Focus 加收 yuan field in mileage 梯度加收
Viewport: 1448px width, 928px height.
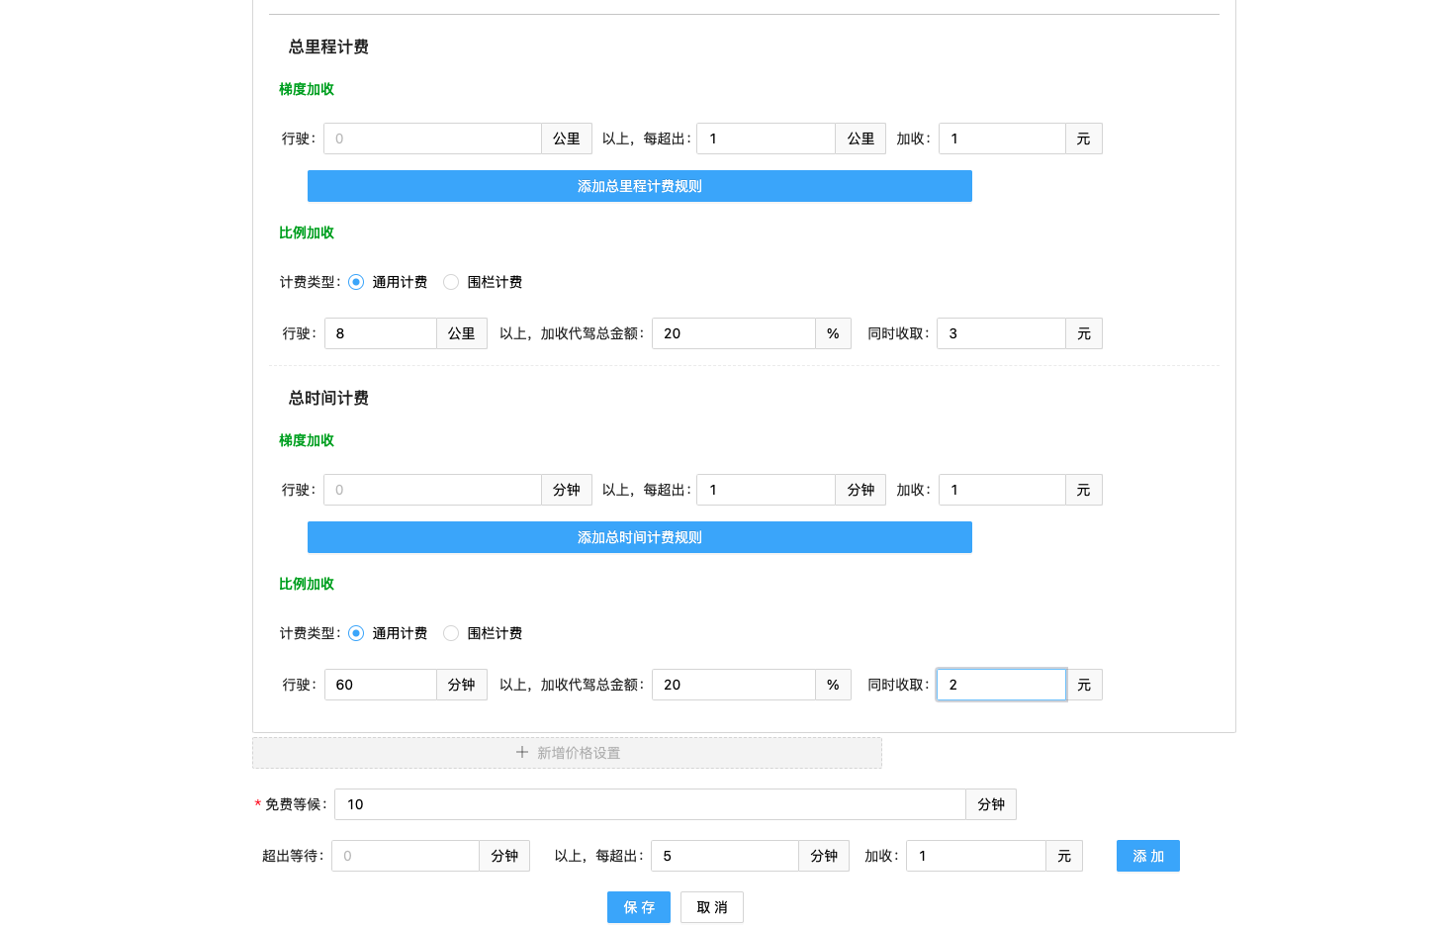point(1002,139)
